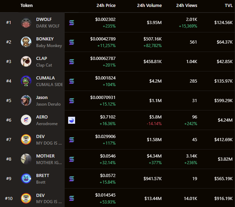Click the BONKEY monkey avatar icon

tap(26, 42)
